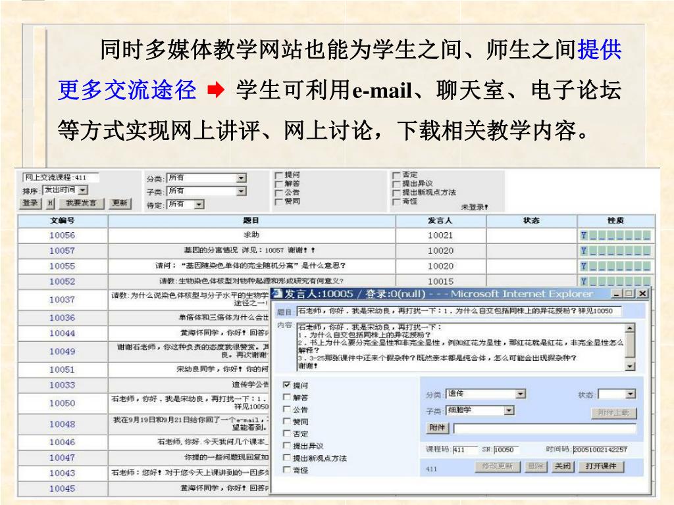Check 否定 in the 发言人 dialog
The height and width of the screenshot is (505, 674).
(287, 433)
